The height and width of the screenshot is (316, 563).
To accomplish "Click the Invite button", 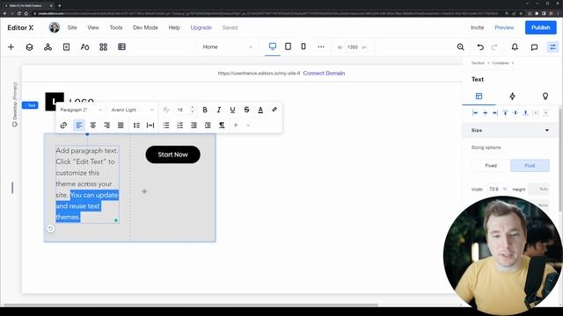I will click(x=477, y=27).
